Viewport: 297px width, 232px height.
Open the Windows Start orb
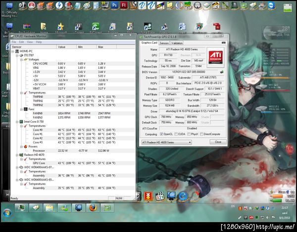(7, 213)
